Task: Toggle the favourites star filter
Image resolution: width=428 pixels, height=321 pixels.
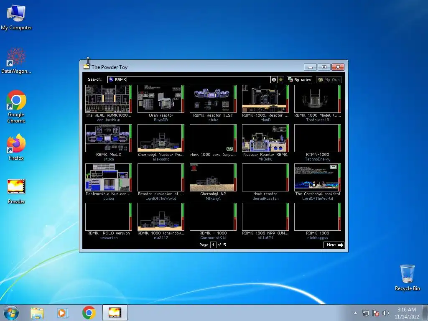Action: (280, 79)
